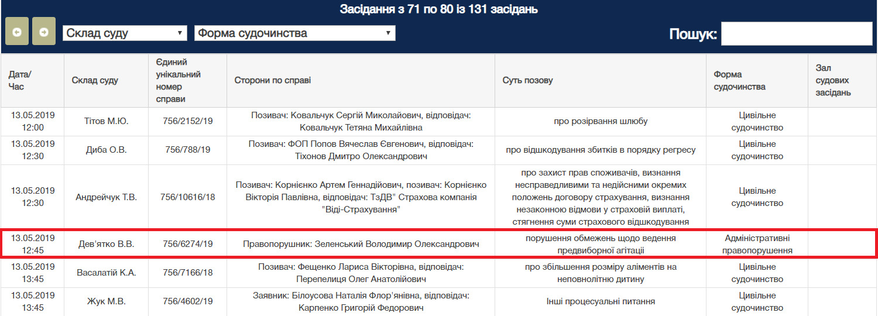This screenshot has height=316, width=878.
Task: Select 'Цивільне судочинство' in Диба О.В. row
Action: tap(757, 150)
